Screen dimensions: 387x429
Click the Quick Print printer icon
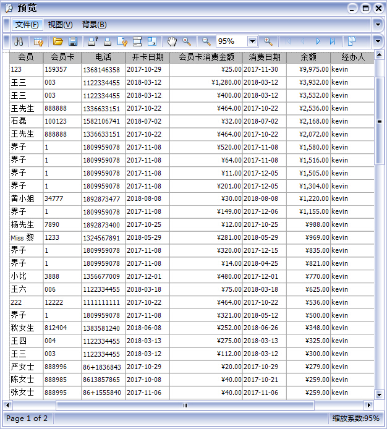pyautogui.click(x=108, y=41)
